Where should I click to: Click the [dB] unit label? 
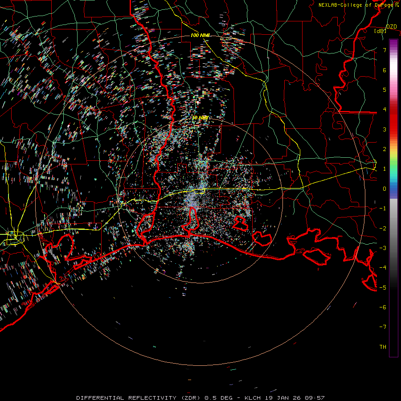(x=381, y=31)
